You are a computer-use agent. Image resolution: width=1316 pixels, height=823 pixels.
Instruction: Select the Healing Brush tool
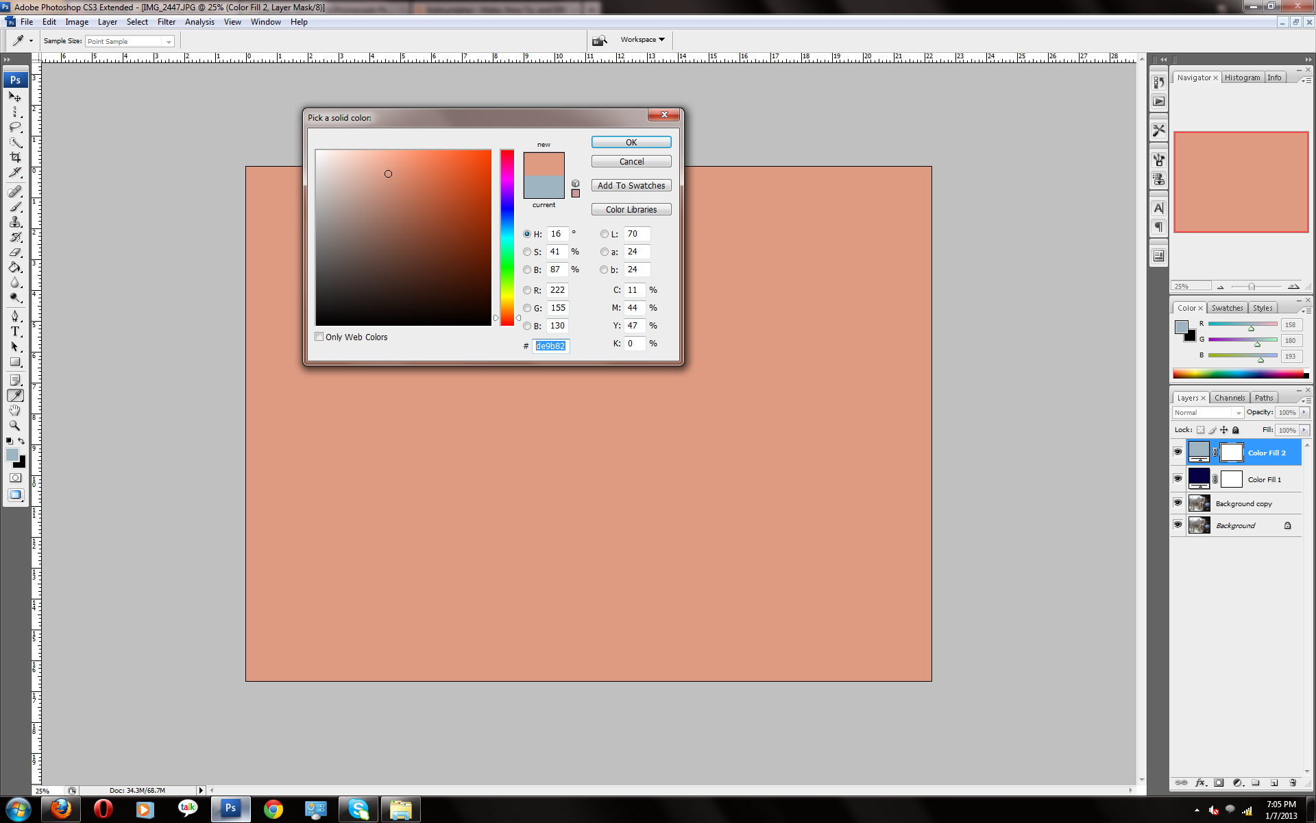tap(15, 191)
